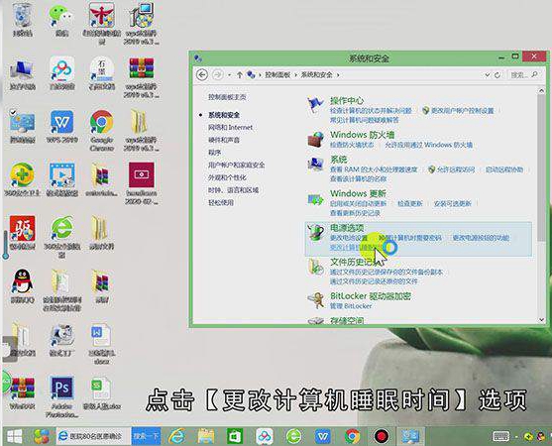Select 外观和个性化 in the sidebar

click(x=227, y=177)
